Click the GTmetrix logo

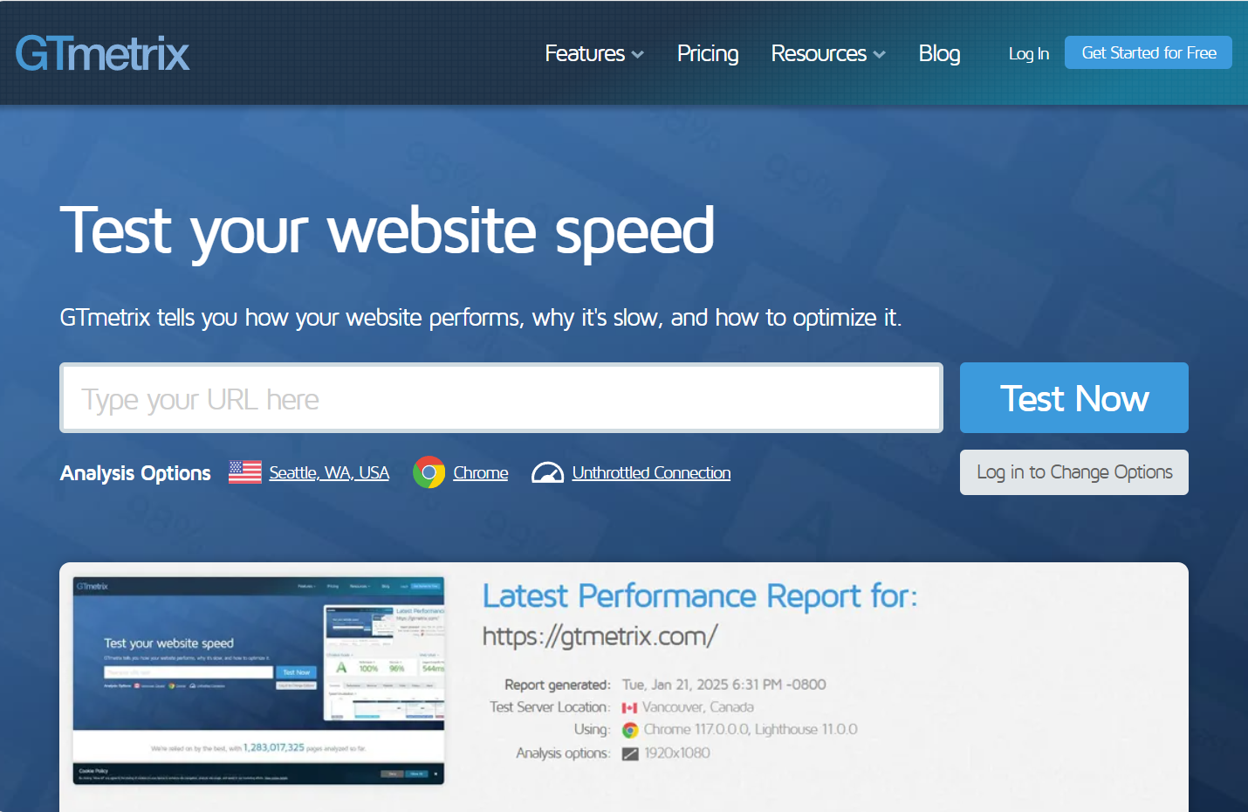pyautogui.click(x=102, y=53)
